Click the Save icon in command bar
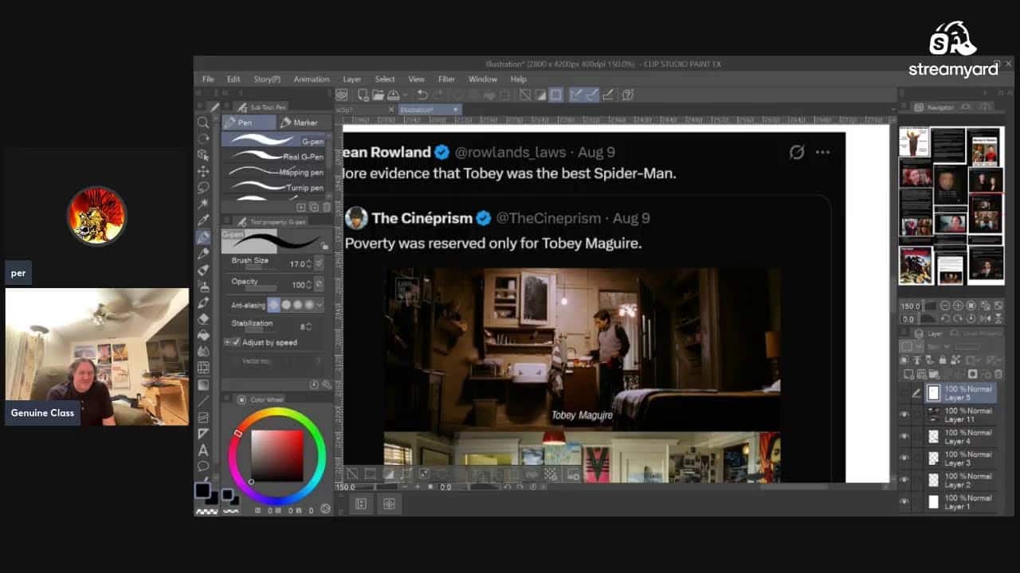1020x573 pixels. tap(393, 95)
